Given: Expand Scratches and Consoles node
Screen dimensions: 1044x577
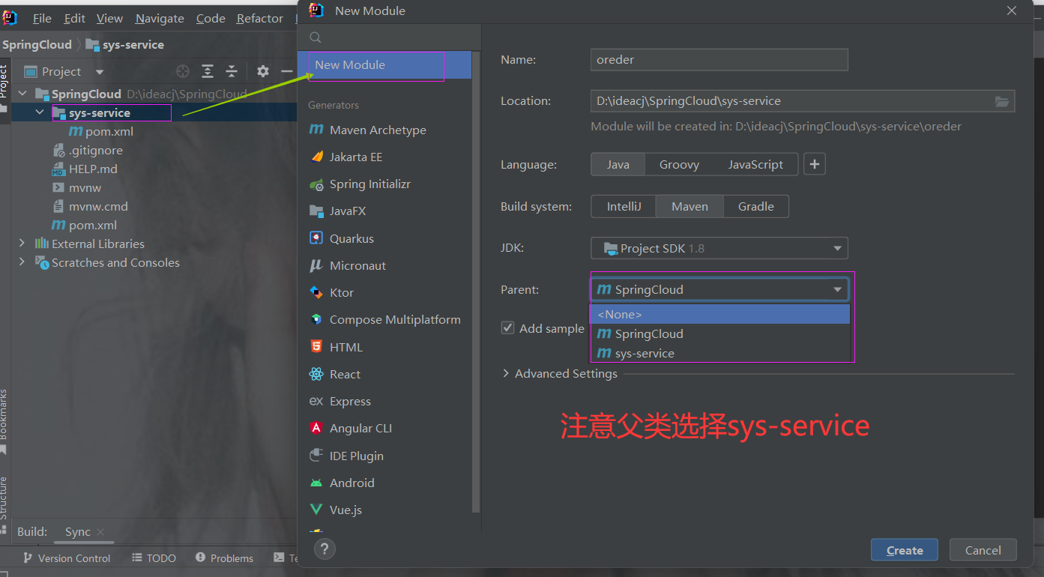Looking at the screenshot, I should click(x=22, y=262).
